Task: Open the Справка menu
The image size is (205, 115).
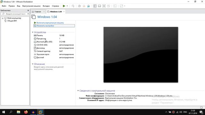Action: (55, 6)
